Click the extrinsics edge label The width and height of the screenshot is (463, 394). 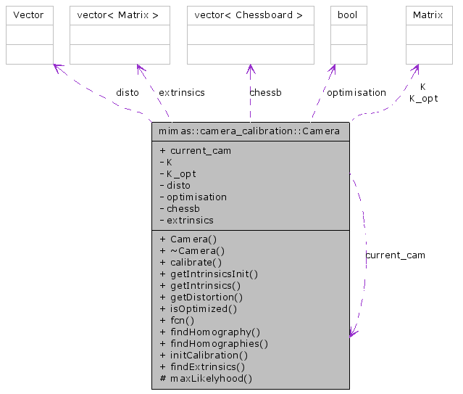(181, 93)
